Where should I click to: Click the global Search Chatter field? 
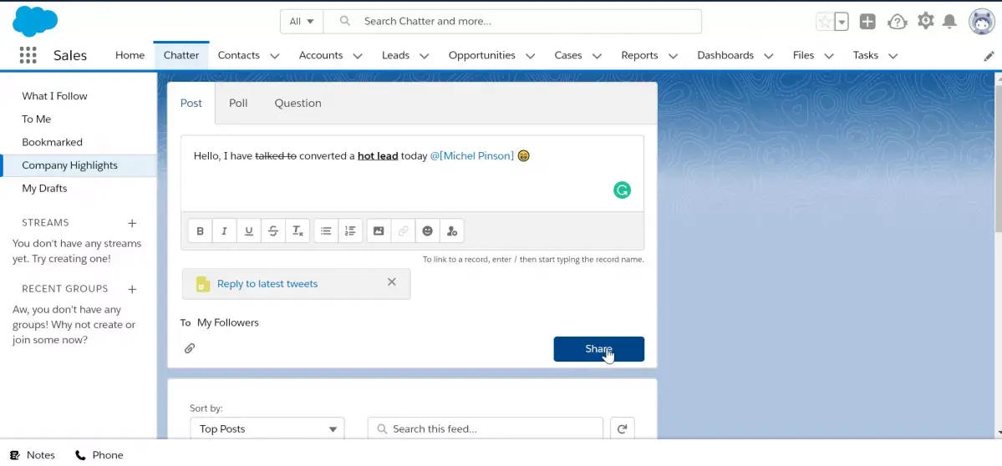(512, 21)
